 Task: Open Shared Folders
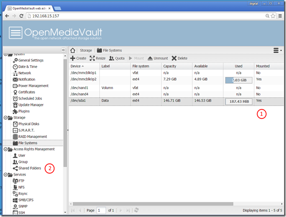click(x=27, y=168)
